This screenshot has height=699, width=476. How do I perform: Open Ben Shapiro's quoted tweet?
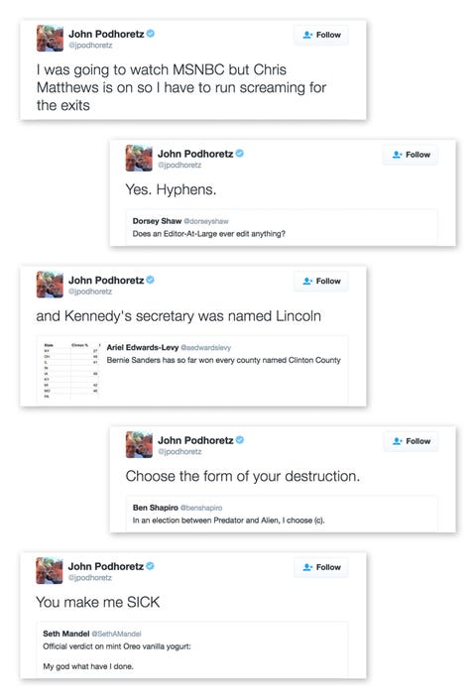(282, 514)
